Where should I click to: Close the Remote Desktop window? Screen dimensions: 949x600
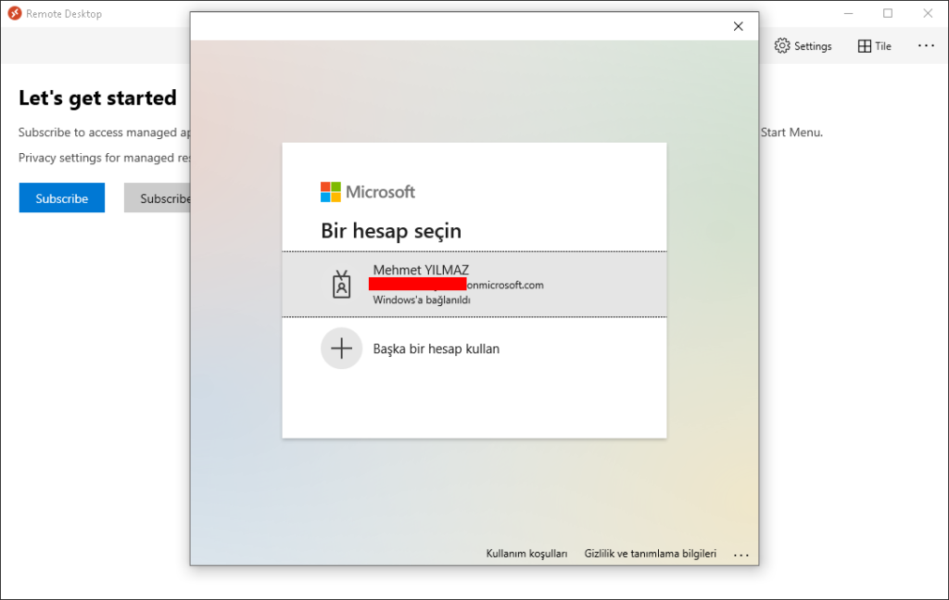[x=928, y=13]
